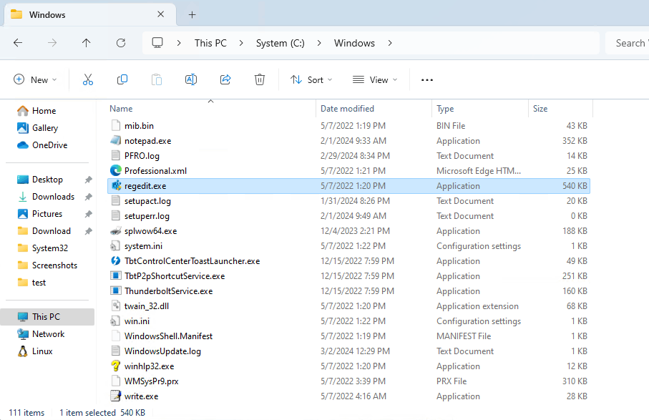Select the setupact.log file
Viewport: 649px width, 420px height.
[348, 200]
